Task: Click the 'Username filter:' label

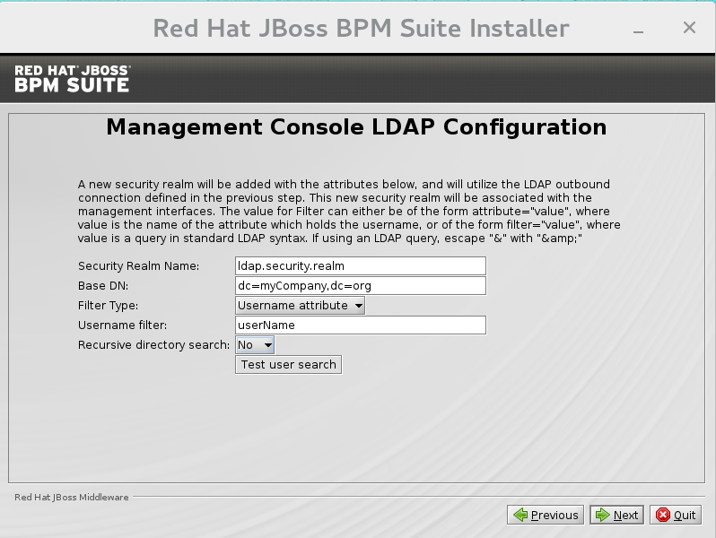Action: point(123,325)
